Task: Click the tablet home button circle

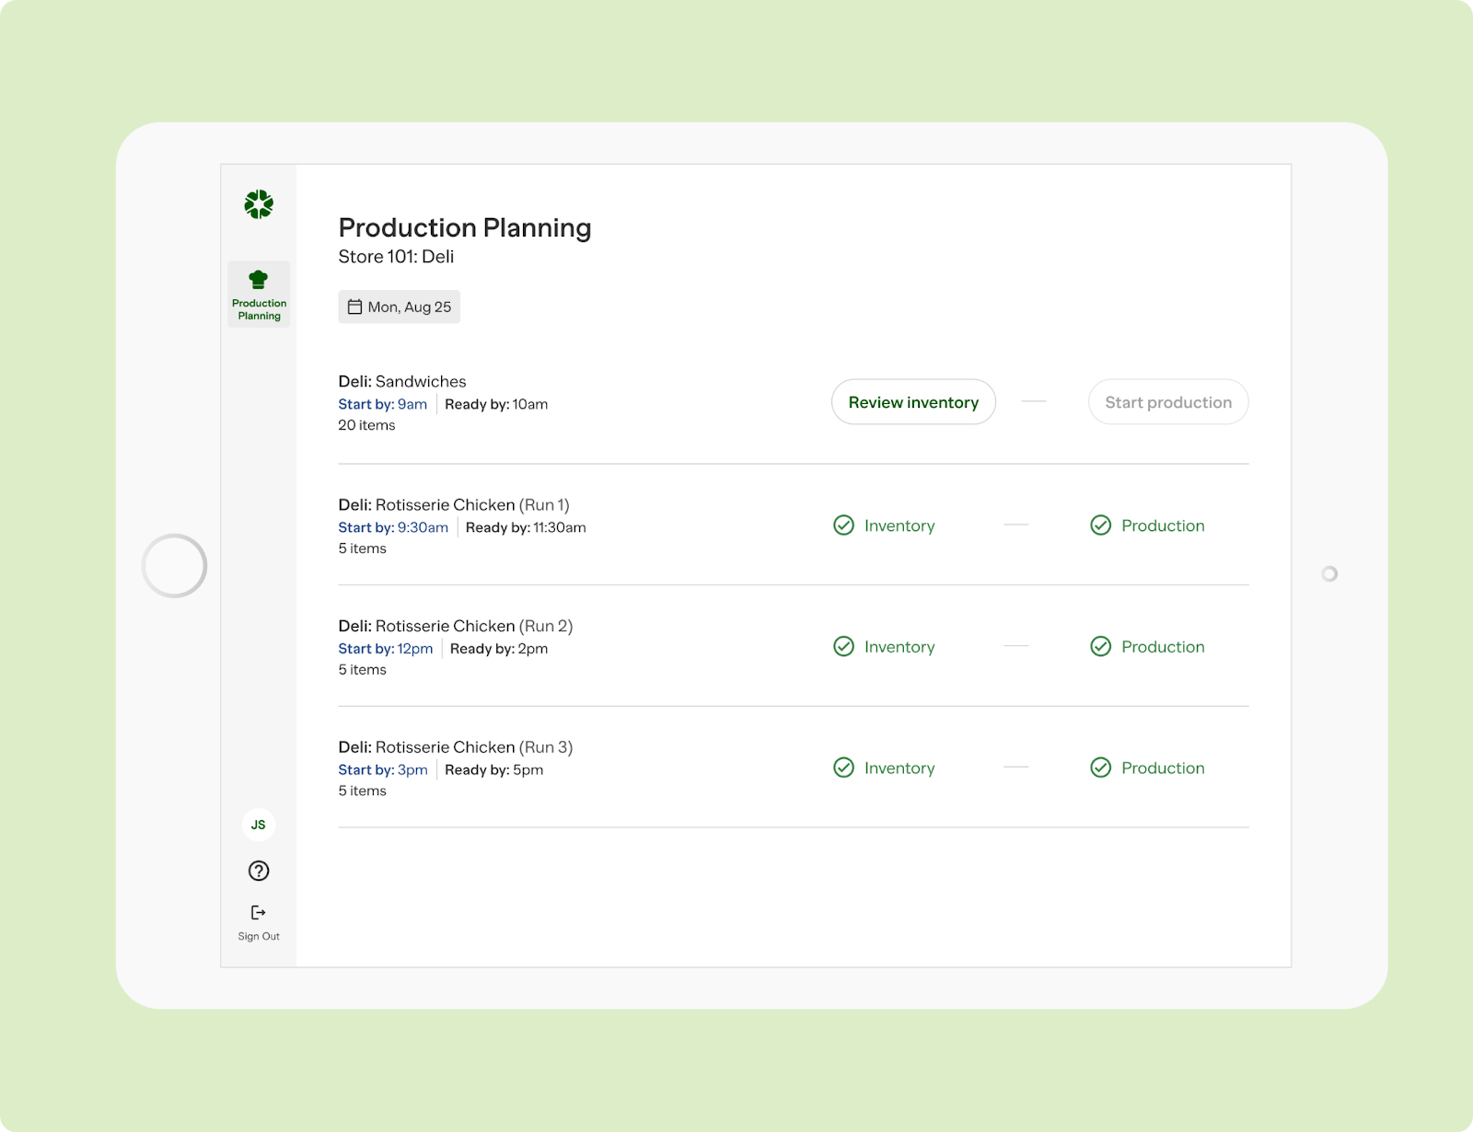Action: pyautogui.click(x=174, y=566)
